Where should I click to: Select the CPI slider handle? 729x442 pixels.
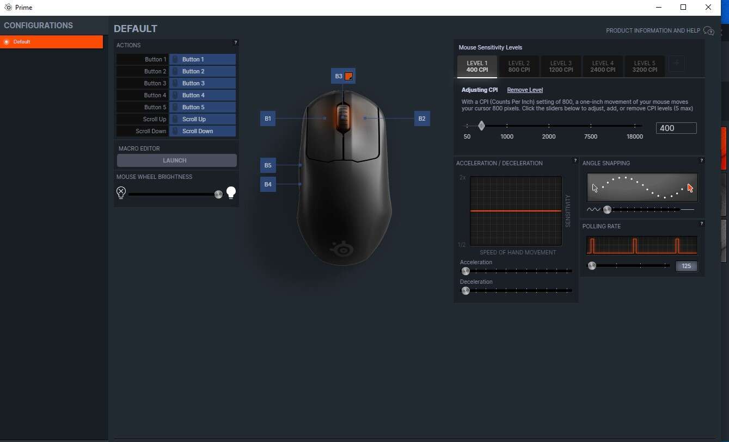(481, 126)
